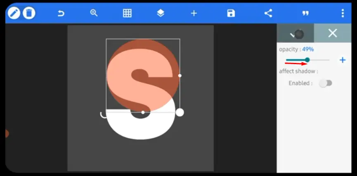Tap the pencil edit icon
This screenshot has height=176, width=357.
coord(14,13)
